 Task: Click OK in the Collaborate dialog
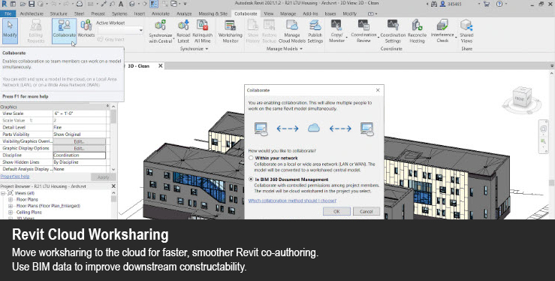pyautogui.click(x=336, y=211)
